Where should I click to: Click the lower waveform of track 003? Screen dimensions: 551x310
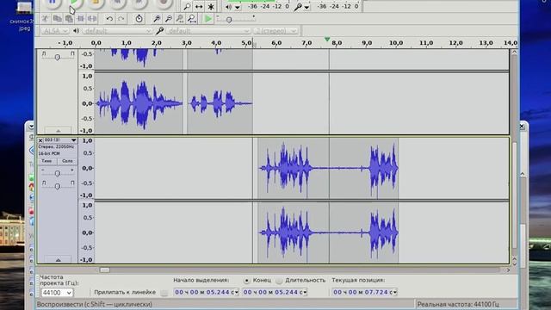(x=329, y=232)
